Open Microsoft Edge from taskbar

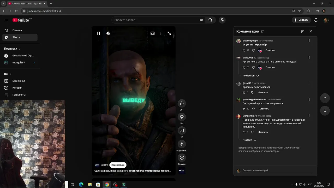click(x=81, y=185)
